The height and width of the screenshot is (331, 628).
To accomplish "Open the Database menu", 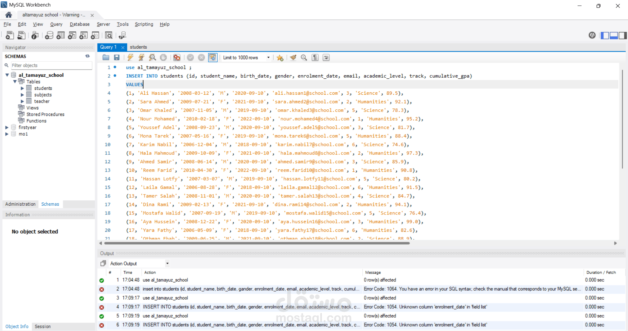I will click(80, 24).
